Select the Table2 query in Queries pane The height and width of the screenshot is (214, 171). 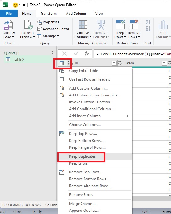pos(28,60)
